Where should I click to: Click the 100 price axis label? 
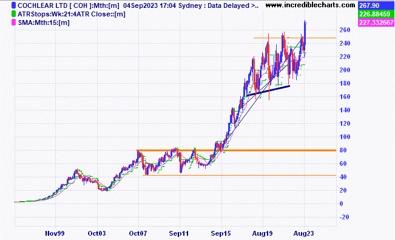click(x=345, y=137)
